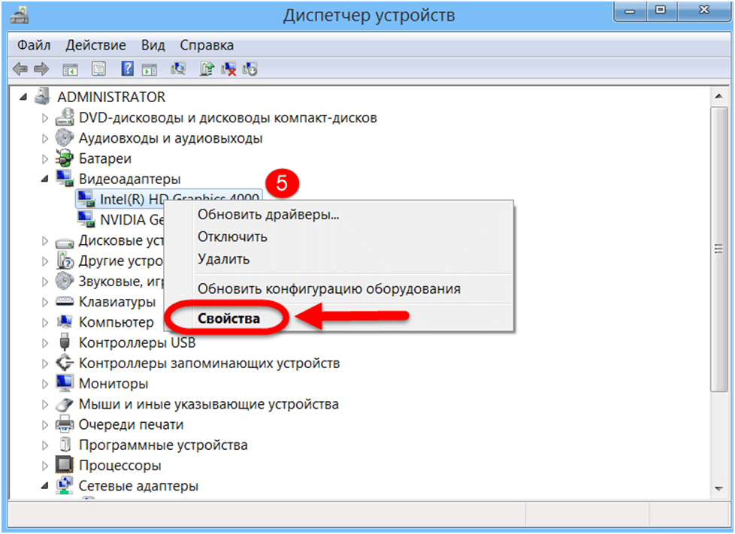This screenshot has height=534, width=735.
Task: Open the Файл menu
Action: coord(34,45)
